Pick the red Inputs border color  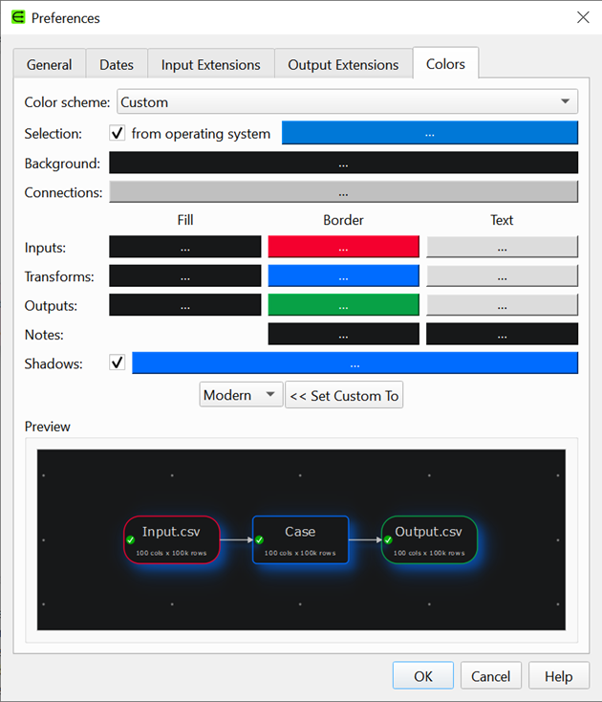343,248
